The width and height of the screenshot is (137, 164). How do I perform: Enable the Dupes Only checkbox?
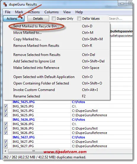pyautogui.click(x=54, y=19)
